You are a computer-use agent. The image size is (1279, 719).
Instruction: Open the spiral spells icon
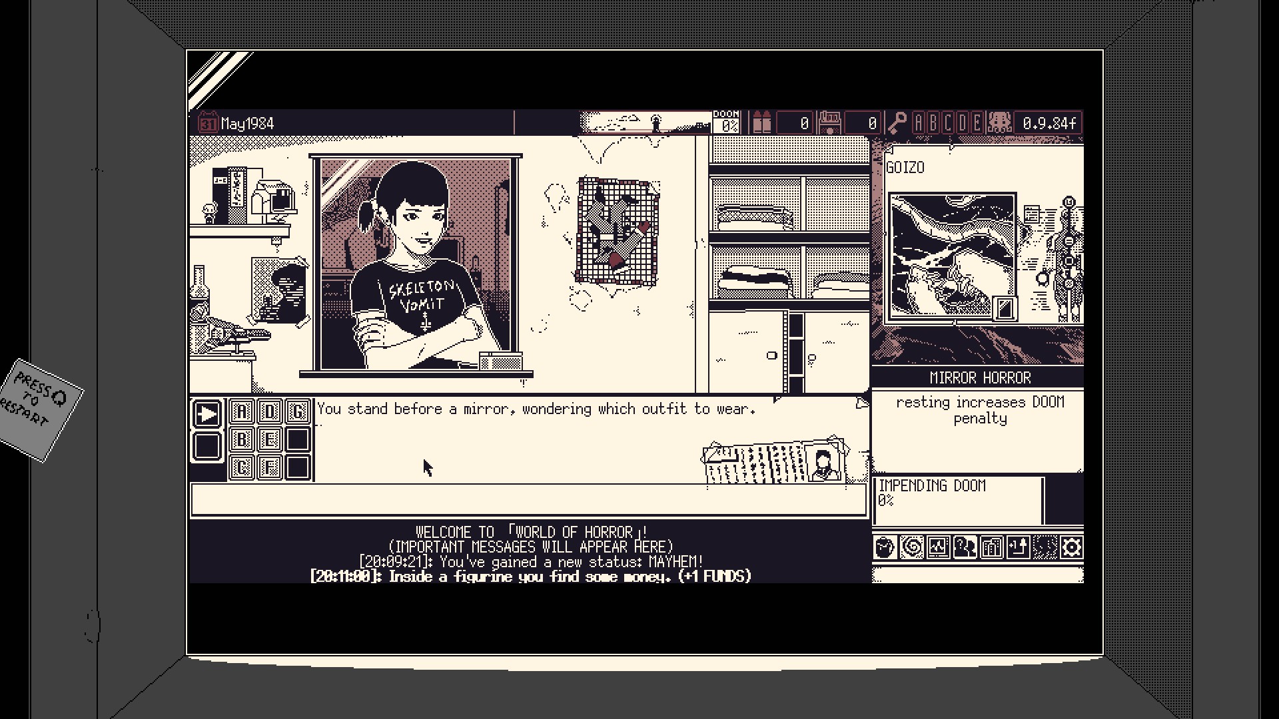coord(911,548)
